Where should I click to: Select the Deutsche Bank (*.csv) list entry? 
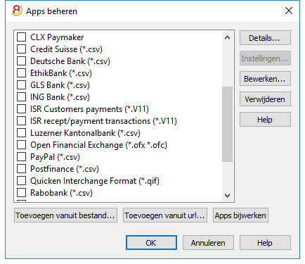point(70,61)
